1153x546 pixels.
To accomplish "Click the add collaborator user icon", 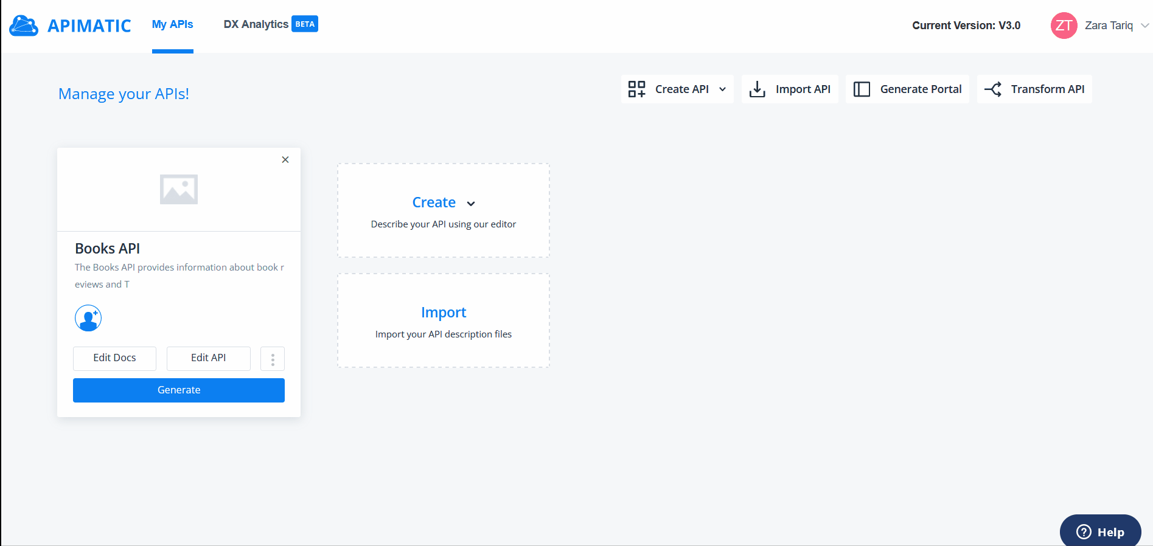I will point(88,318).
